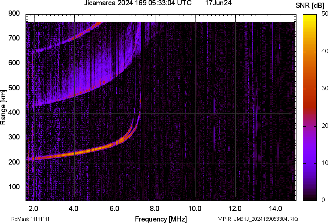Image resolution: width=328 pixels, height=223 pixels.
Task: Click the colorbar 40 dB label
Action: click(325, 51)
